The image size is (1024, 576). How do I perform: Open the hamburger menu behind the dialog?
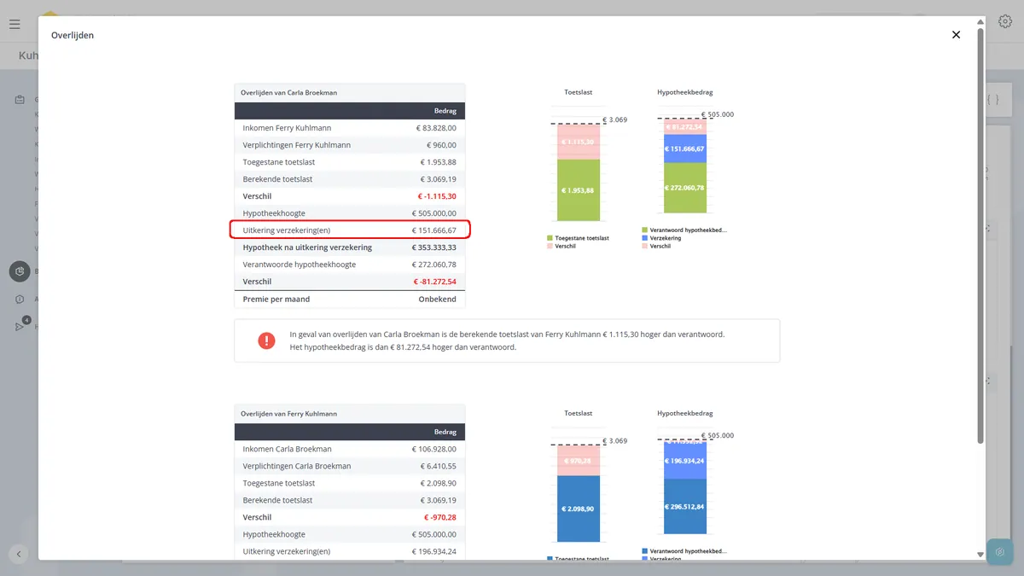(x=15, y=24)
